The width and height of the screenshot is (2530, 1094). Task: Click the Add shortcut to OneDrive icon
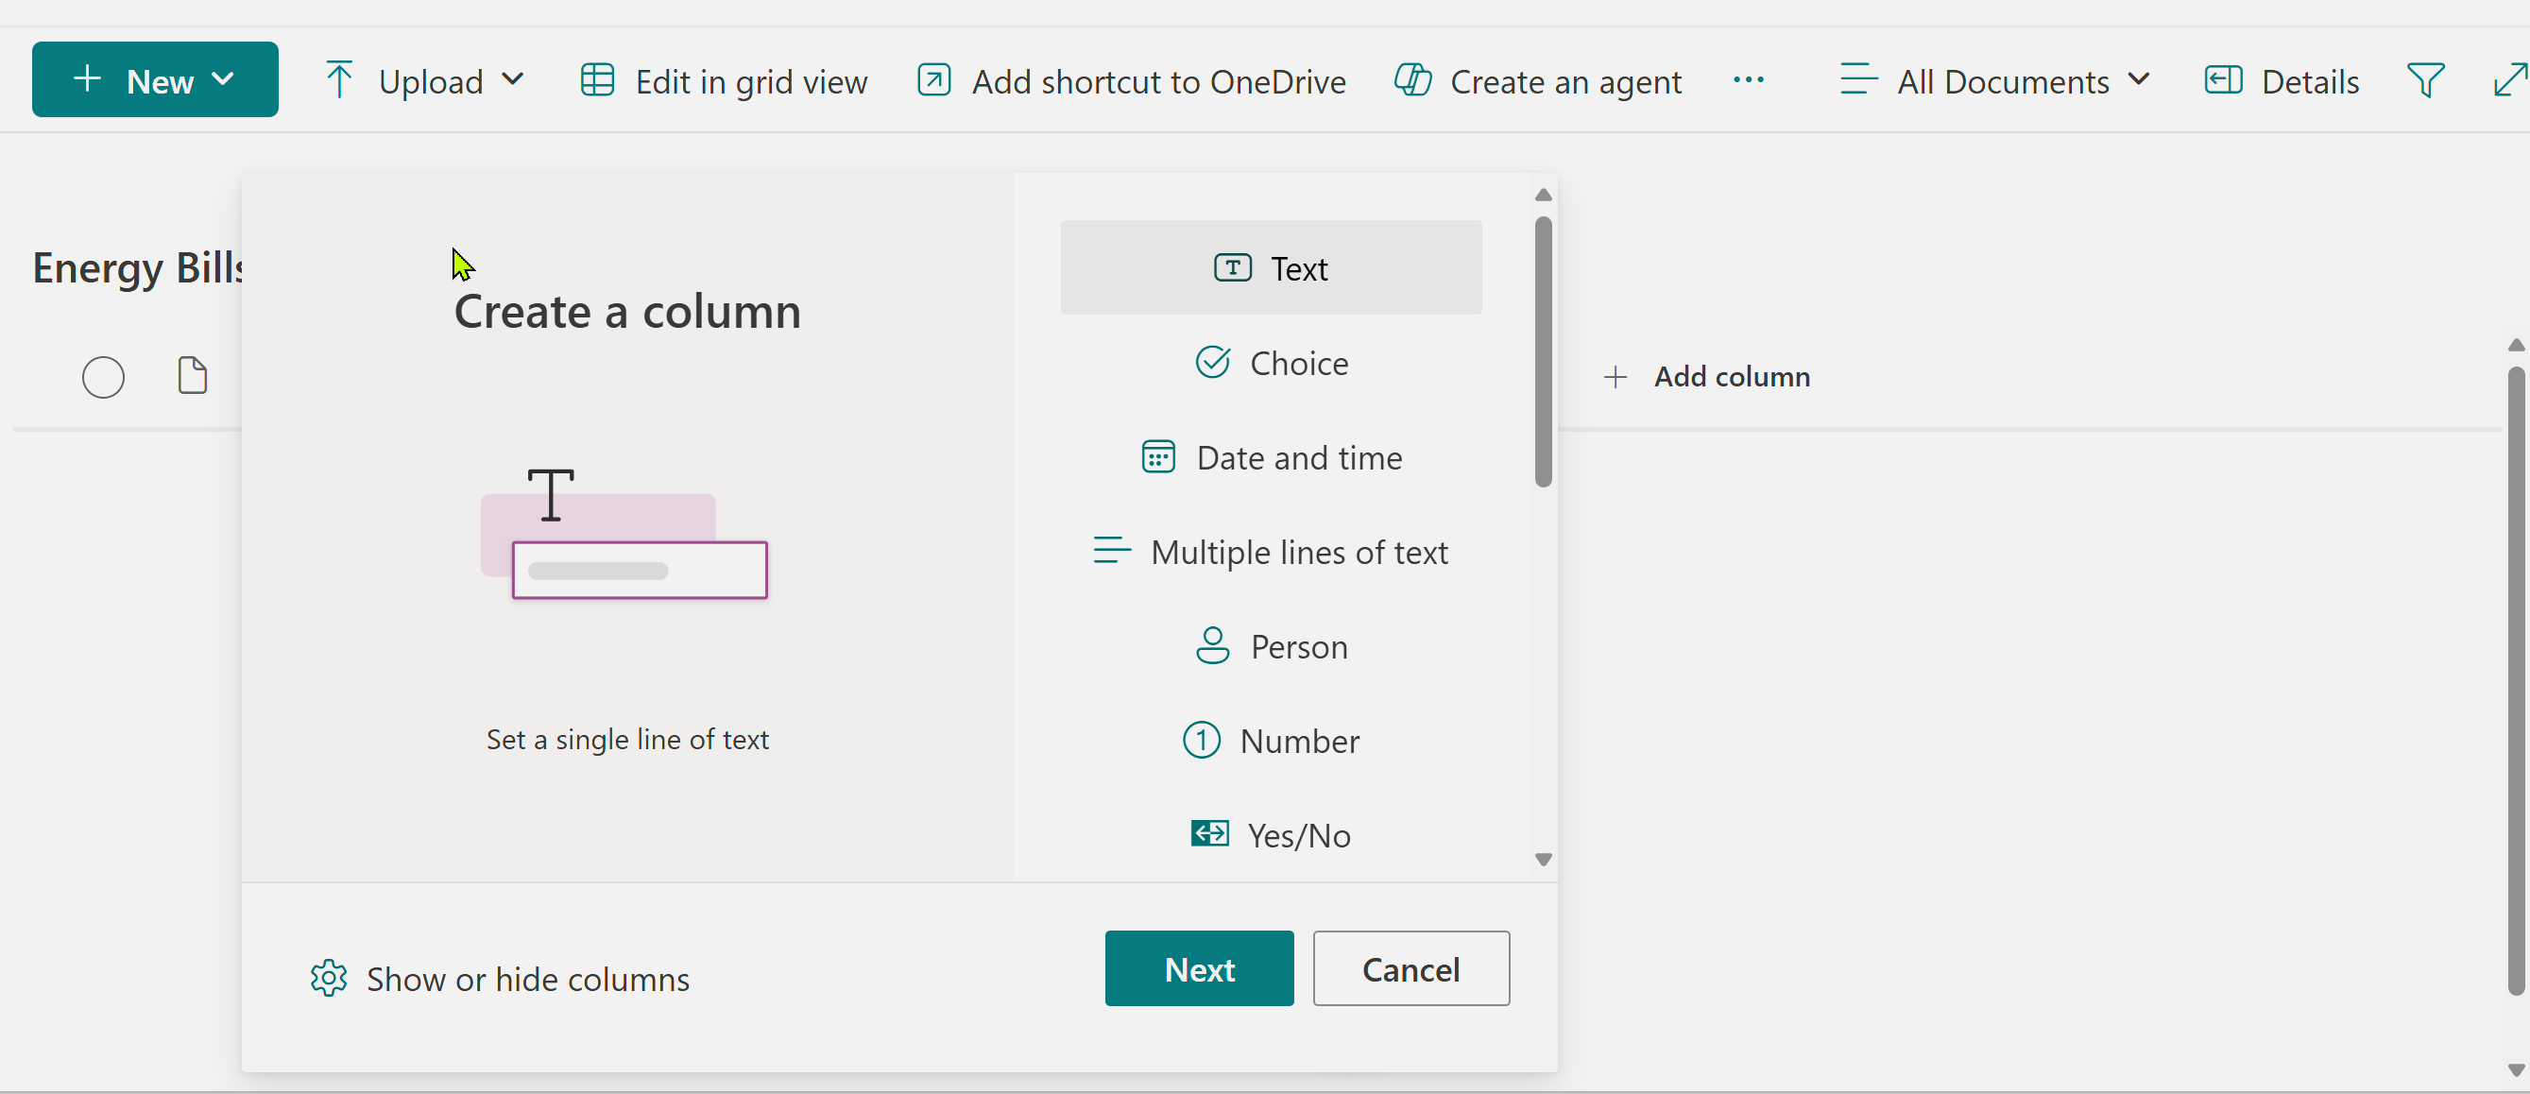pos(933,80)
